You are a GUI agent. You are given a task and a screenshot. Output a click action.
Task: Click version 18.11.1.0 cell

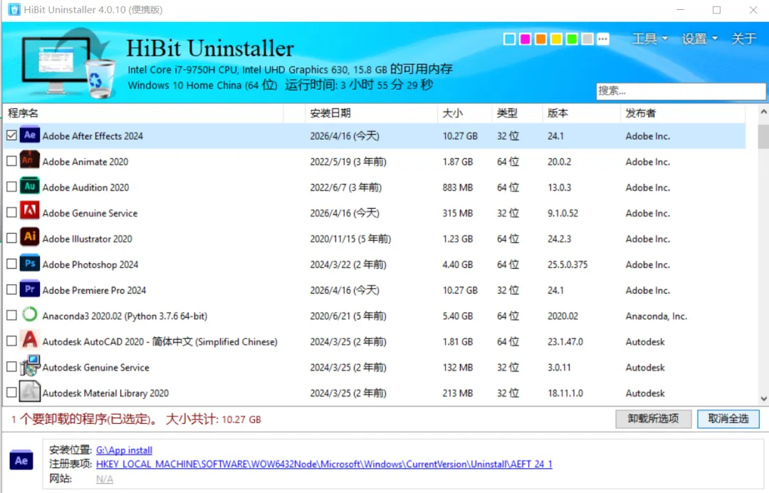(565, 393)
